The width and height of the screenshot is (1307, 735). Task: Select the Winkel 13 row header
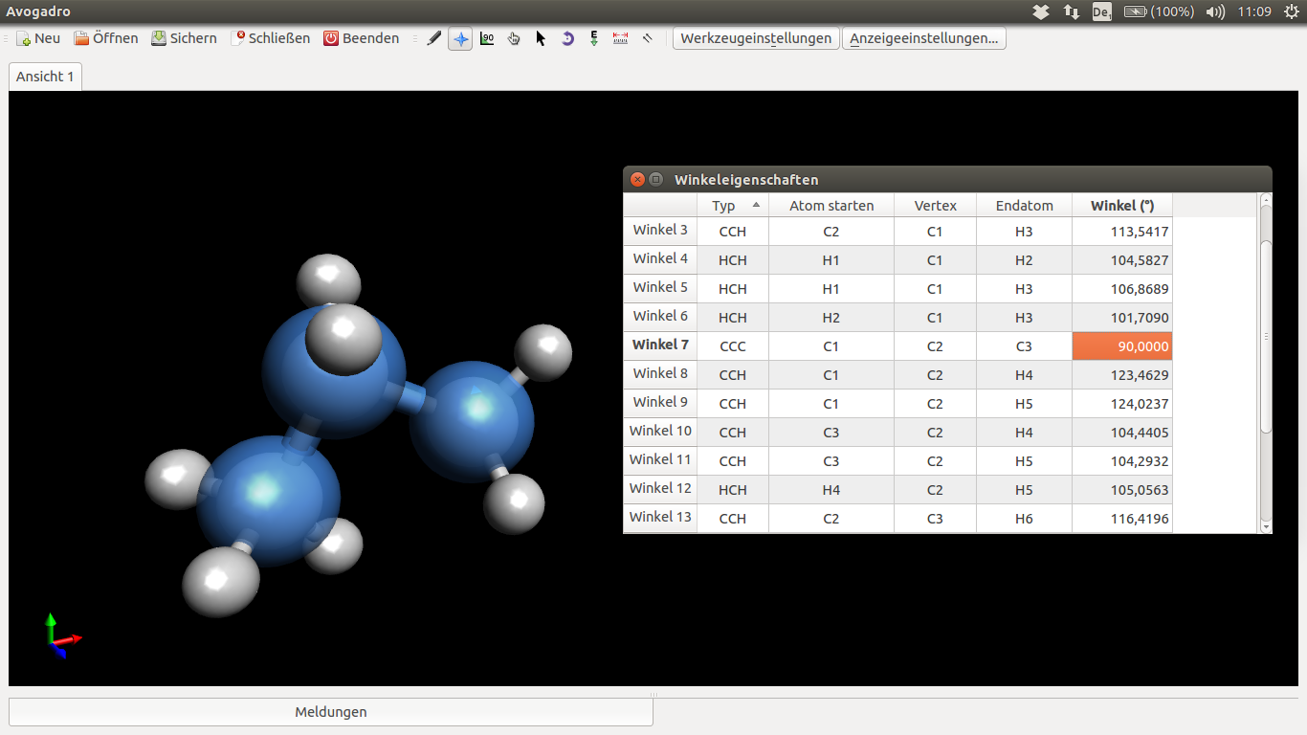tap(660, 518)
